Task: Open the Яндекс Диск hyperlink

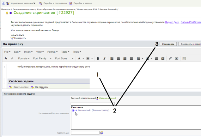Action: [172, 22]
